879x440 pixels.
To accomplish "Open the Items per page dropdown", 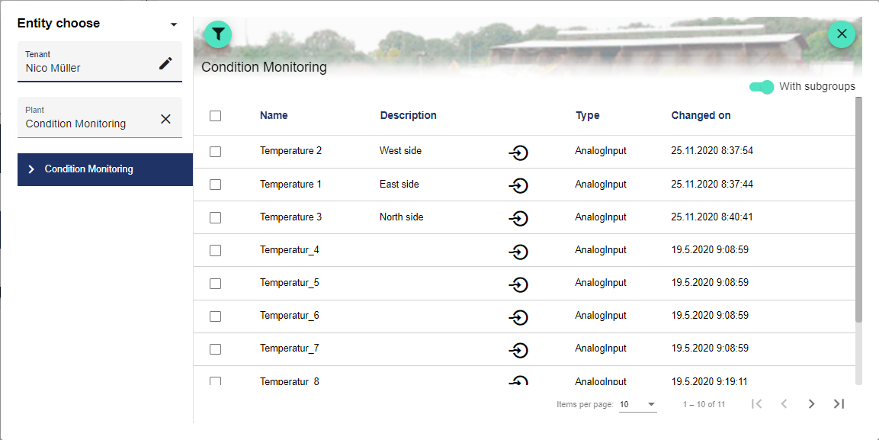I will tap(637, 404).
